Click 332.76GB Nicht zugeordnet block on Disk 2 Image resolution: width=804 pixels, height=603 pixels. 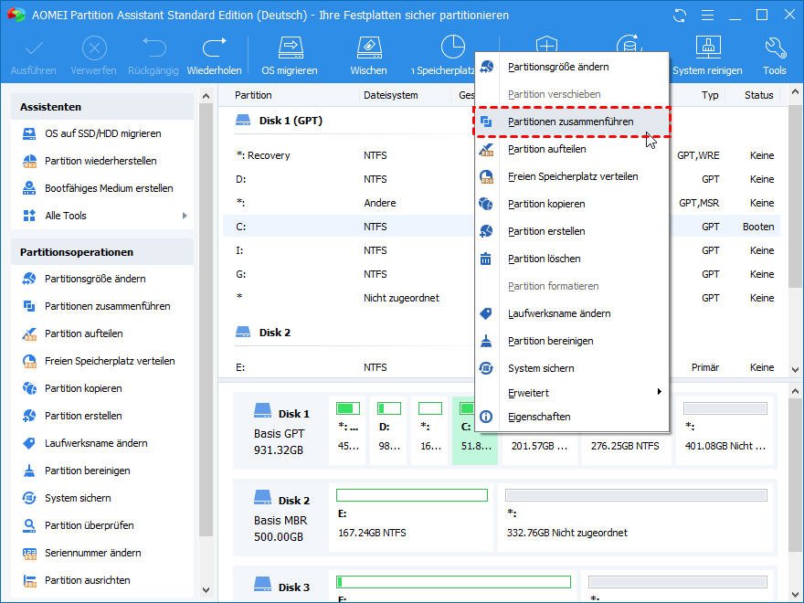(x=636, y=517)
